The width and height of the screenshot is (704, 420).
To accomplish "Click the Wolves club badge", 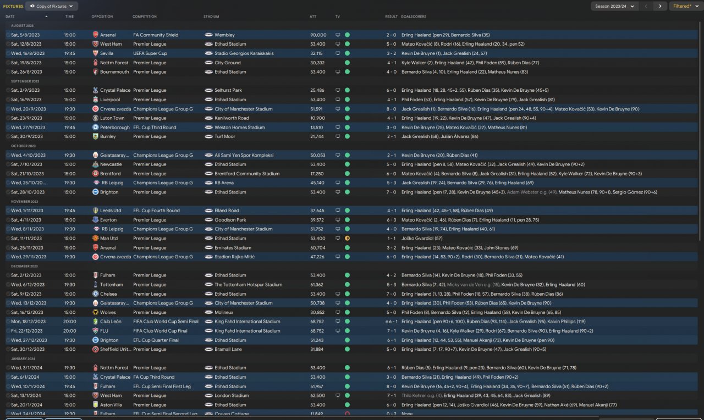I will coord(96,312).
